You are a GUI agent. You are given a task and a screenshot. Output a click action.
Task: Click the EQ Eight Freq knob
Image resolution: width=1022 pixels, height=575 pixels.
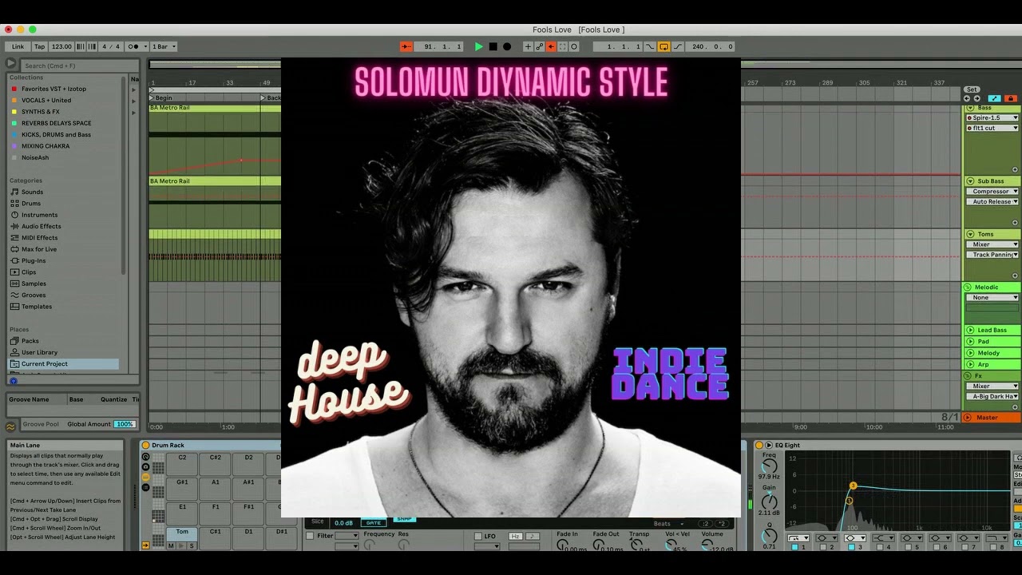pos(769,466)
